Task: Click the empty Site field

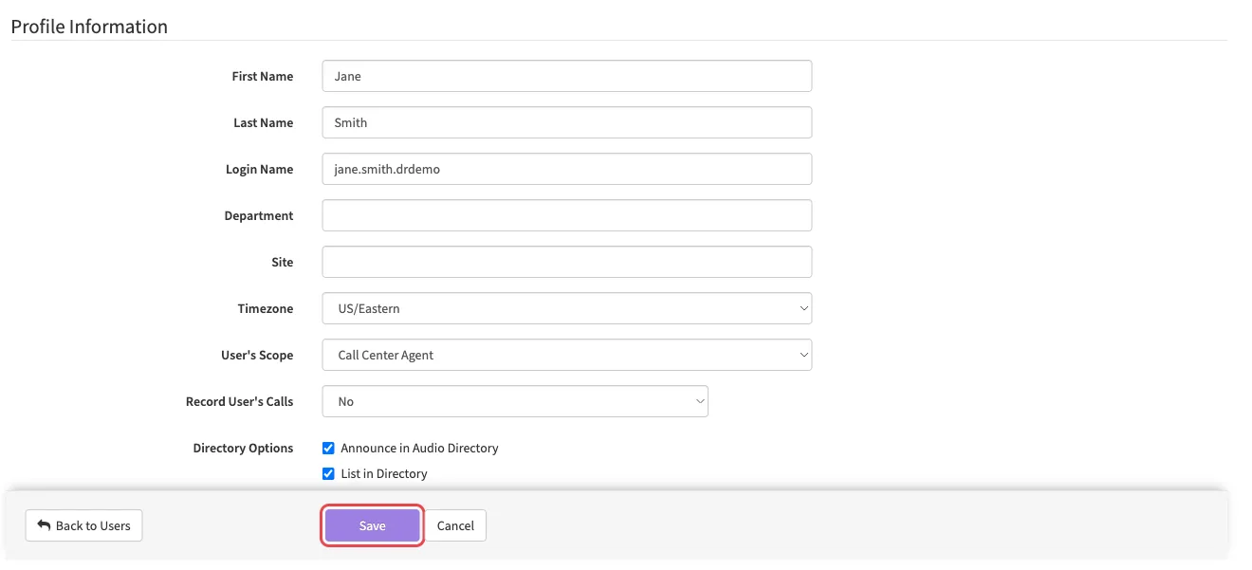Action: (x=567, y=262)
